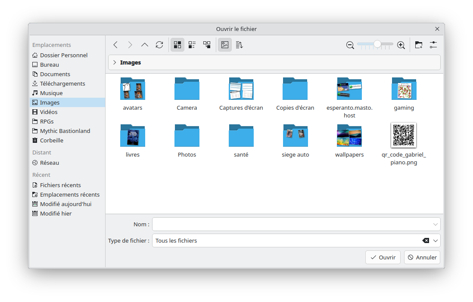Click the Annuler button
The image size is (473, 302).
[422, 257]
